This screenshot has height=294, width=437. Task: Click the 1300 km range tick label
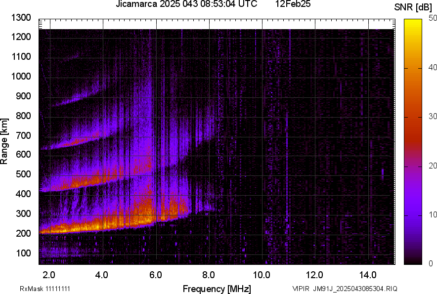tap(21, 18)
